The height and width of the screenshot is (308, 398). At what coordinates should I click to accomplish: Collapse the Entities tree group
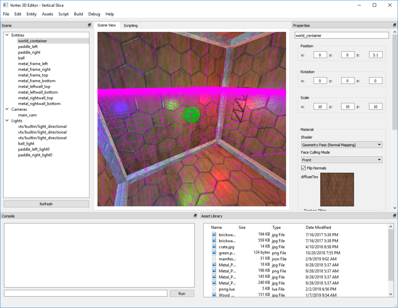point(7,35)
